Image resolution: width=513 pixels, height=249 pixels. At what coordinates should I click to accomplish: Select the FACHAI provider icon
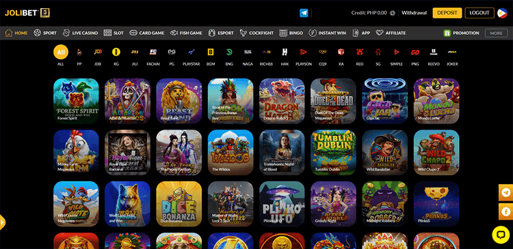pyautogui.click(x=153, y=53)
